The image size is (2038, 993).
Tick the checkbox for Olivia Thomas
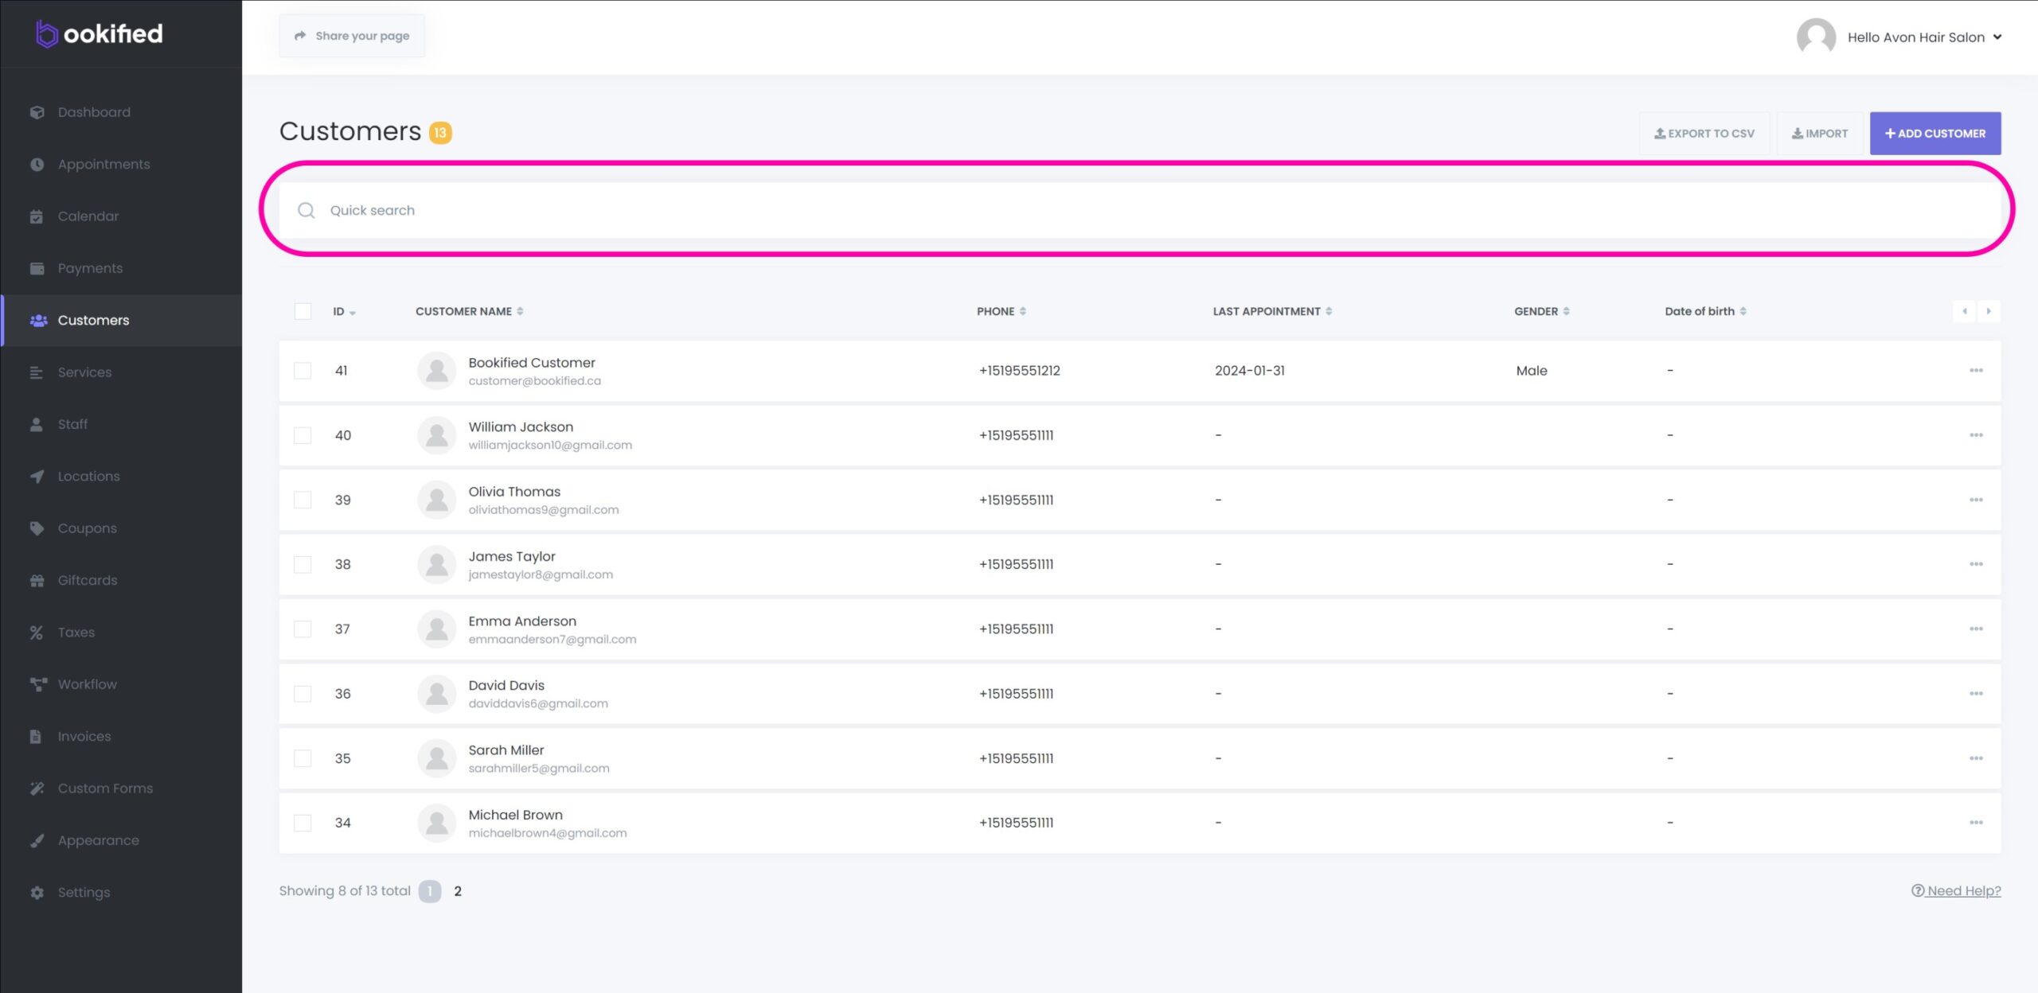[x=303, y=500]
